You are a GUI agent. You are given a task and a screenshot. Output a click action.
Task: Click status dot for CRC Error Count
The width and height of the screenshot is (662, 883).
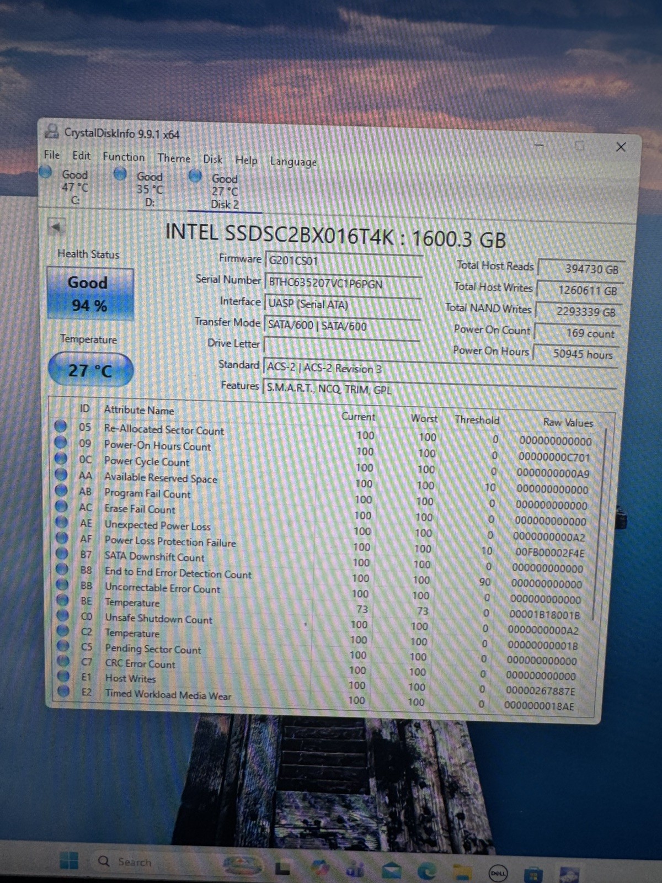pyautogui.click(x=63, y=661)
